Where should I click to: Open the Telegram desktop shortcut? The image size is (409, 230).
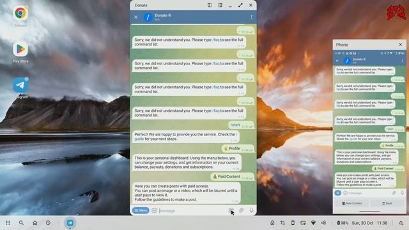(20, 85)
